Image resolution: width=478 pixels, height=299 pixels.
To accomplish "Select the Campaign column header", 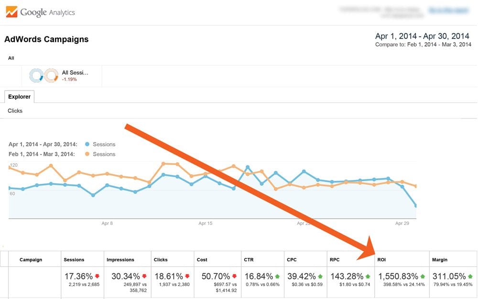I will (31, 259).
